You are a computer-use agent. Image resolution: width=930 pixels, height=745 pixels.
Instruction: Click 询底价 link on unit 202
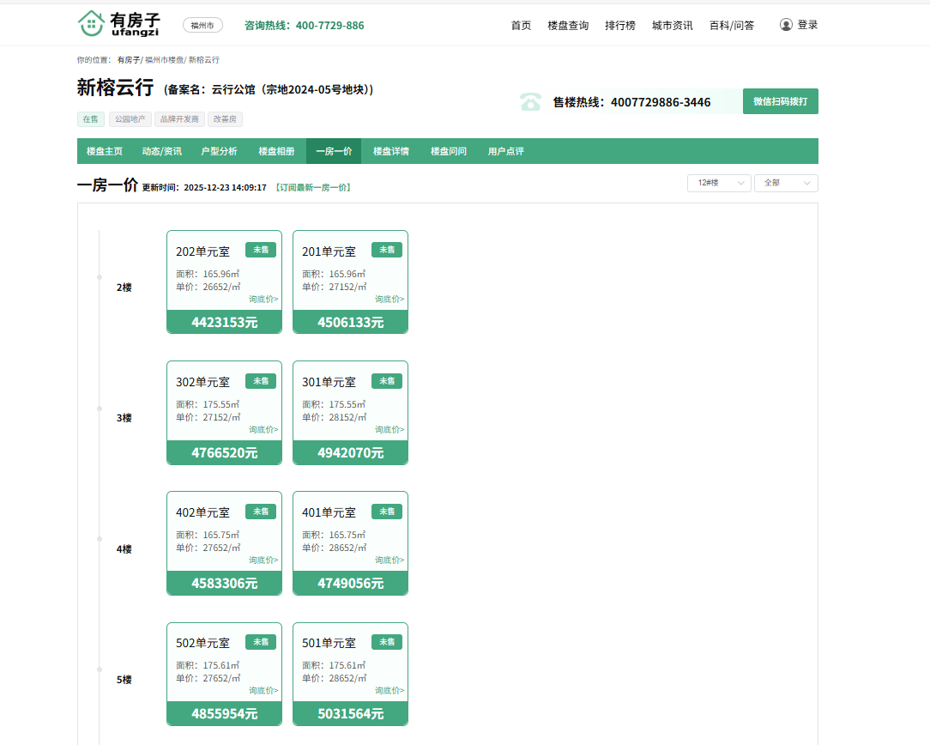tap(263, 300)
